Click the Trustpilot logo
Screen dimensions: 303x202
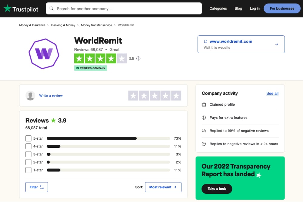tap(21, 8)
